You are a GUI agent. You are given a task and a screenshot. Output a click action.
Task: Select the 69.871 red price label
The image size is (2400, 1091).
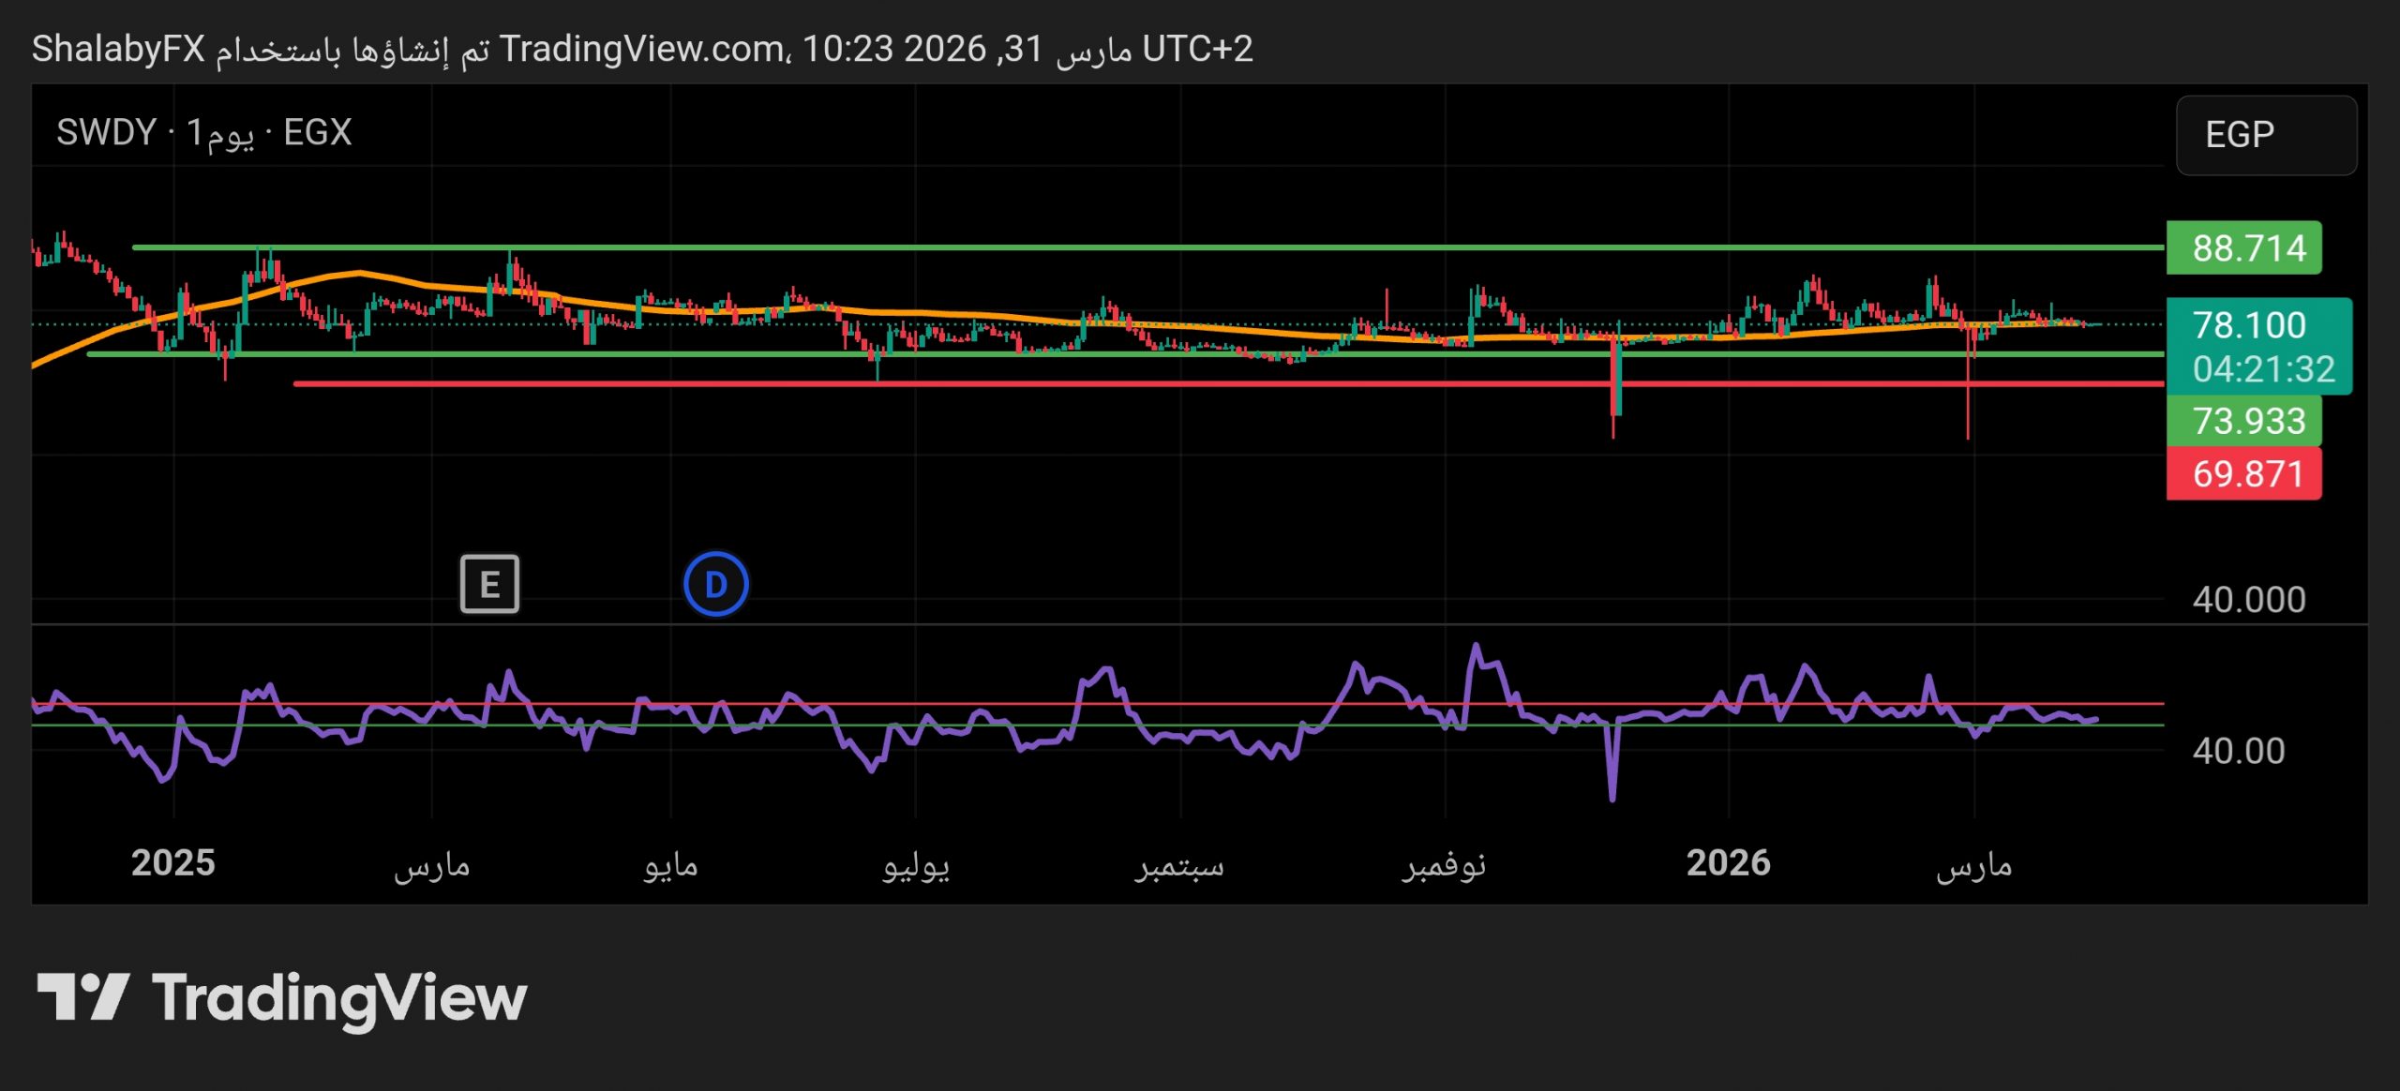point(2244,474)
